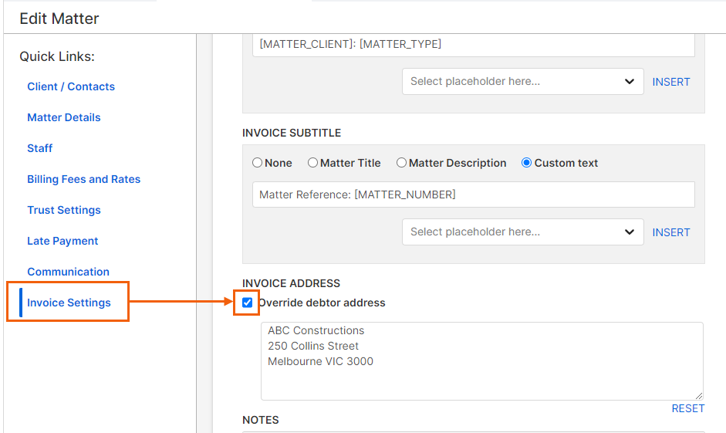The height and width of the screenshot is (433, 726).
Task: Click the Matter Reference custom text field
Action: (x=473, y=195)
